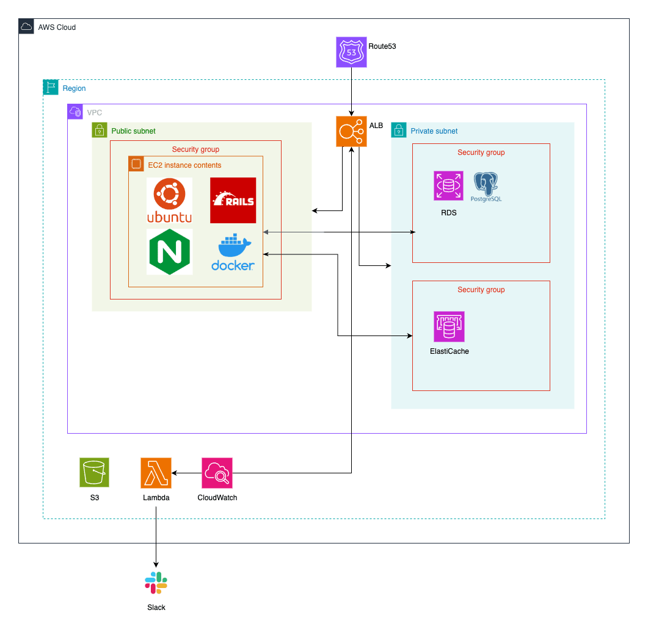Select the Region flag icon
648x635 pixels.
(51, 87)
